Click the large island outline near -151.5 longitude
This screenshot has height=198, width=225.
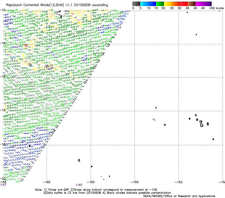pos(201,124)
